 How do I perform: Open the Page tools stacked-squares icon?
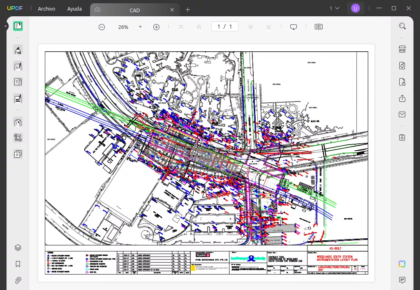(18, 154)
